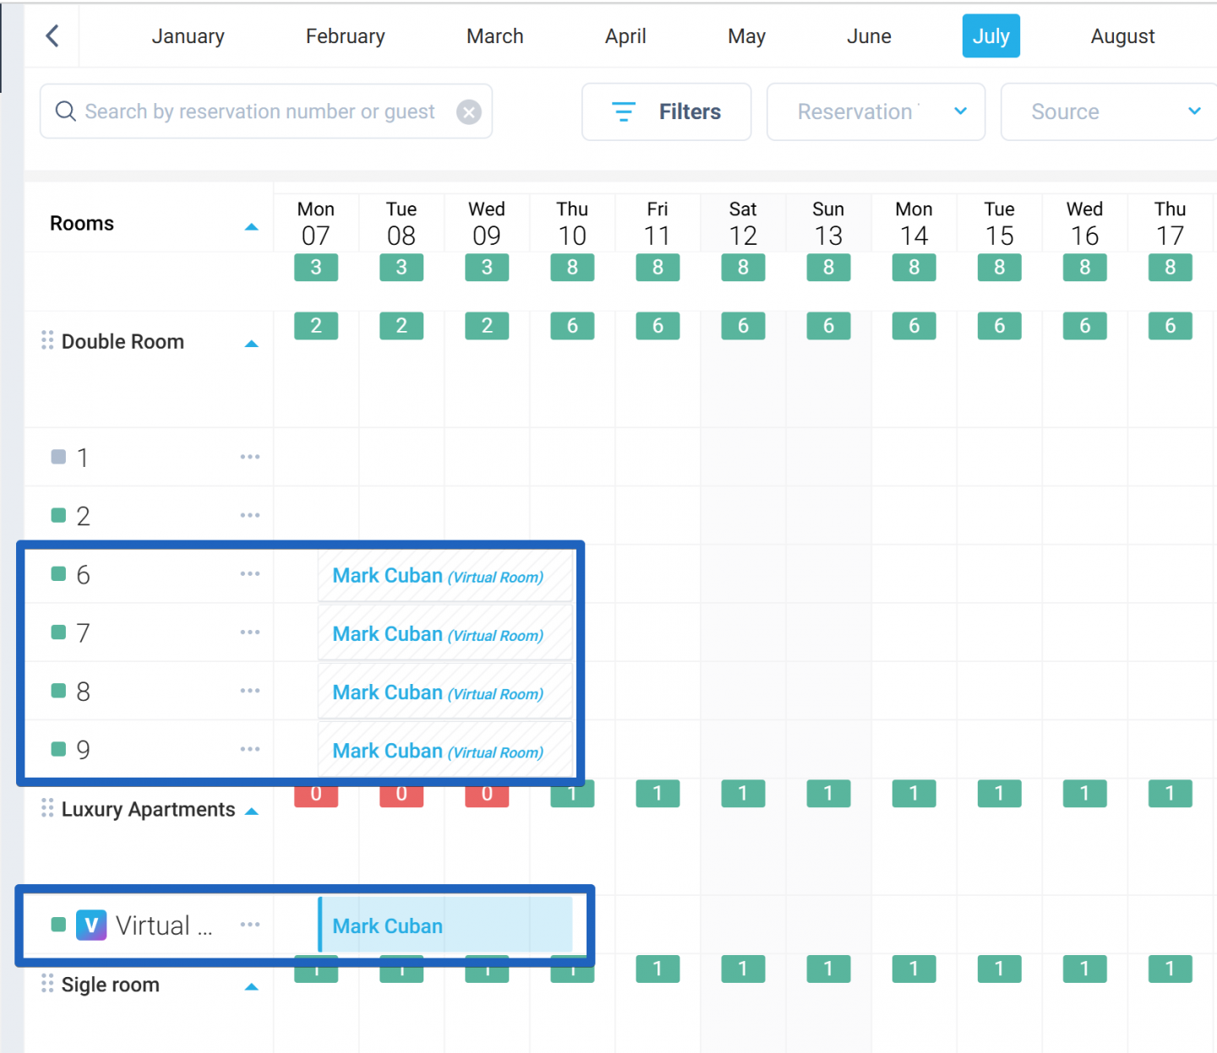The height and width of the screenshot is (1053, 1217).
Task: Click Double Room availability badge 2 under Tue 08
Action: [401, 325]
